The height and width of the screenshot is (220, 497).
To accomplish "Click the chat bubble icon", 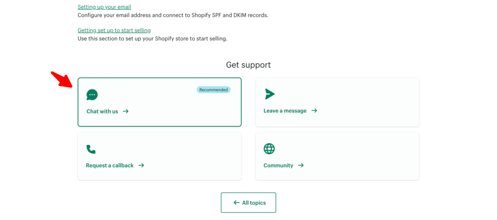I will [92, 95].
